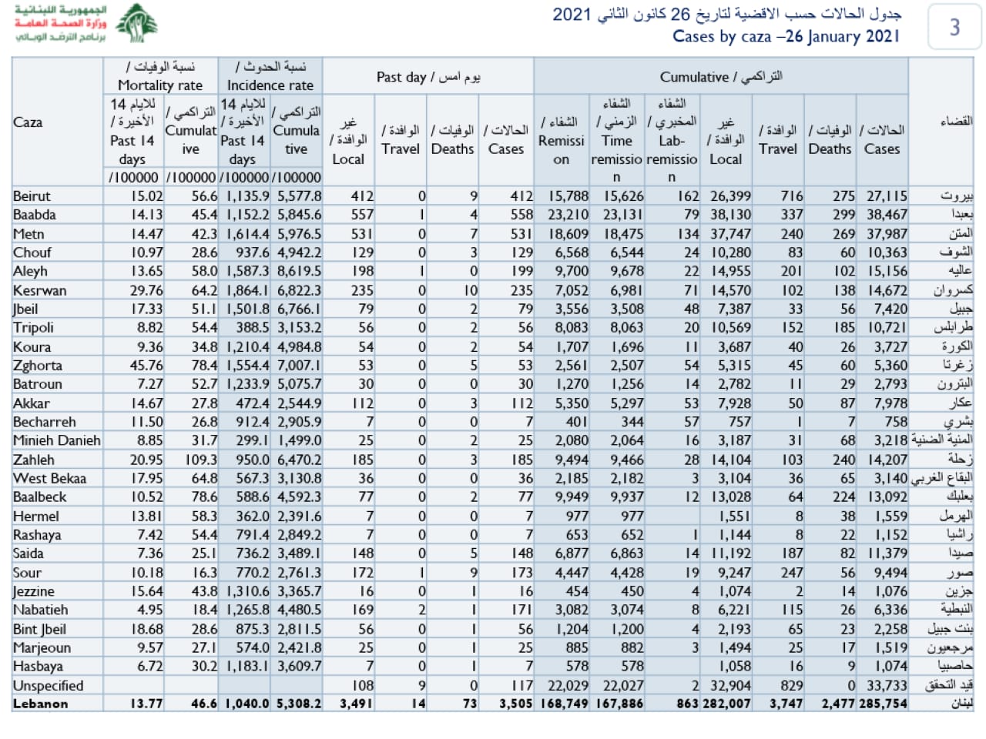Image resolution: width=986 pixels, height=739 pixels.
Task: Click the 'Kesrwan' row label
Action: 39,290
